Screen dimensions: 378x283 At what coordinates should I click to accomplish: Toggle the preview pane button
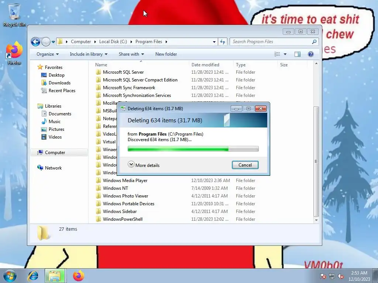pos(298,54)
